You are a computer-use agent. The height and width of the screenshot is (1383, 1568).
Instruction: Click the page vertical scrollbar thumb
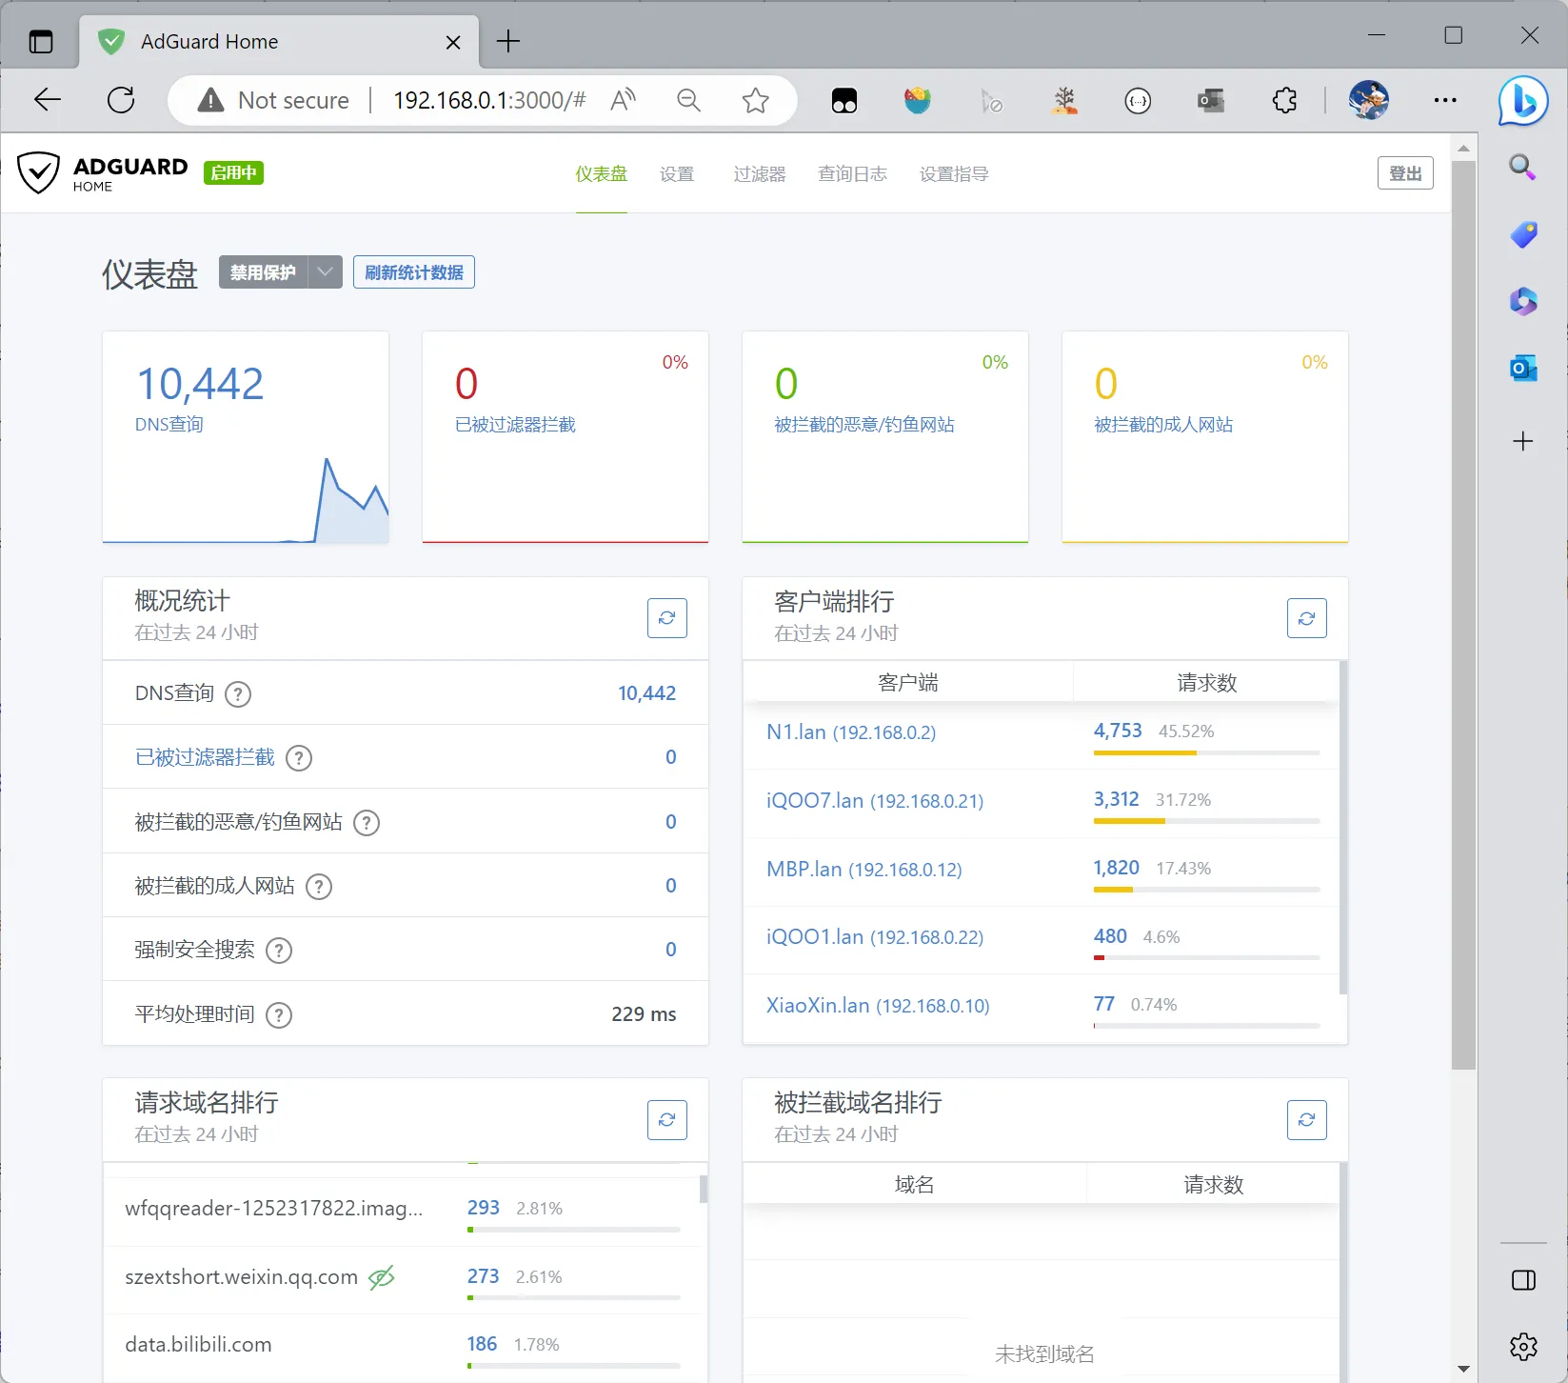(1463, 610)
